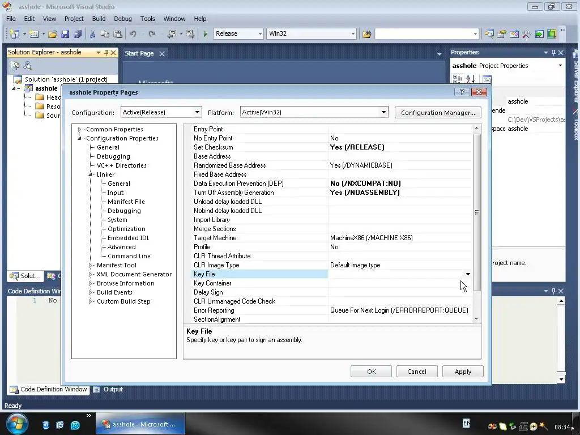Screen dimensions: 580x435
Task: Click the green-arrow window toolbar icon
Action: point(539,34)
